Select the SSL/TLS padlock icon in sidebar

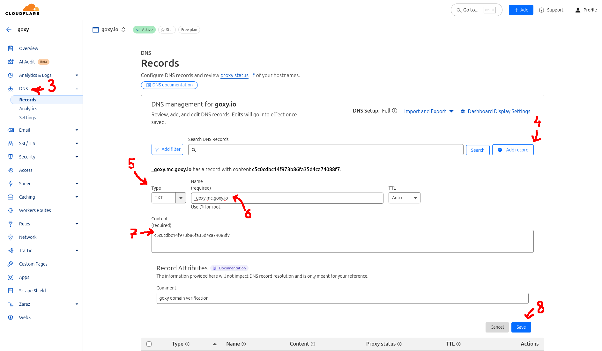(x=11, y=143)
